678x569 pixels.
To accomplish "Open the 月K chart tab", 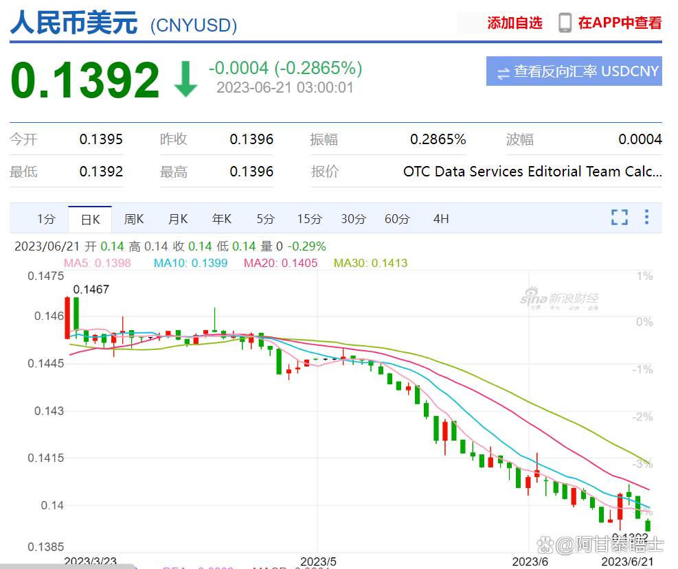I will pyautogui.click(x=178, y=219).
